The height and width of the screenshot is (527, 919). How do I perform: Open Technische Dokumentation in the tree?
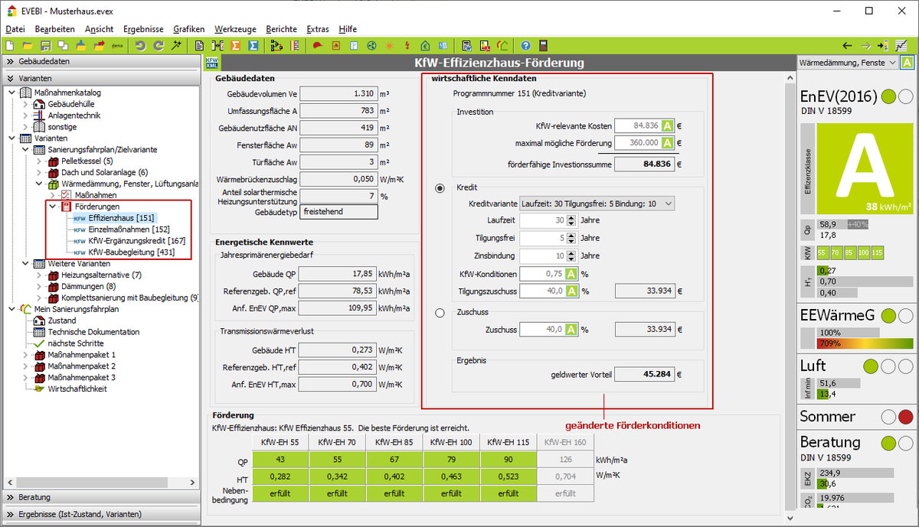pos(93,332)
